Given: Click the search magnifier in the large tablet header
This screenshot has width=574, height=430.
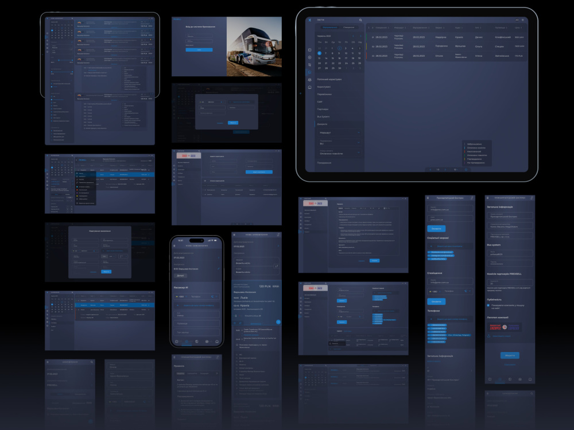Looking at the screenshot, I should [x=360, y=20].
